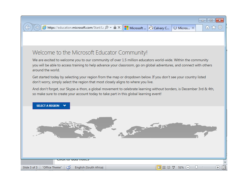
Task: Open Internet Explorer tools gear menu
Action: 220,27
